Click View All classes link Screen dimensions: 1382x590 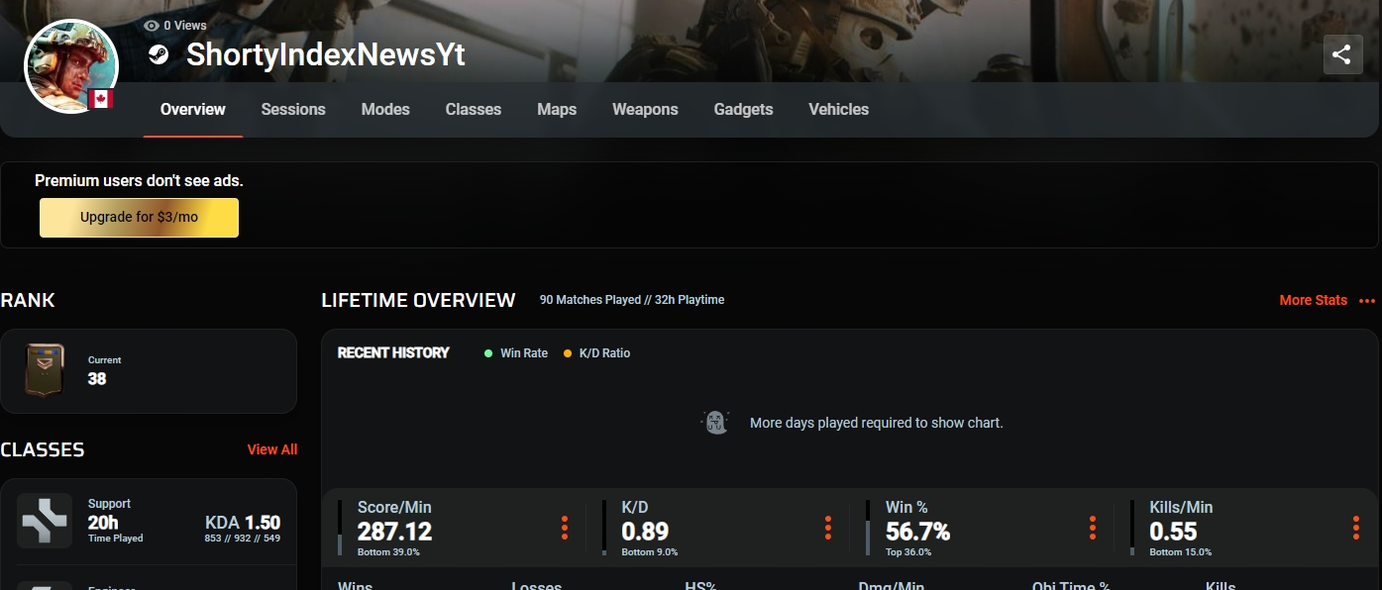tap(272, 449)
